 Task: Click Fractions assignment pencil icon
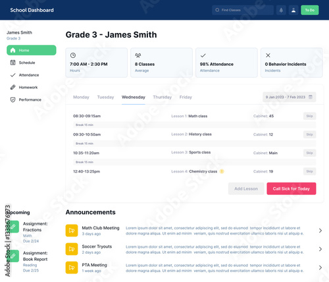13,227
